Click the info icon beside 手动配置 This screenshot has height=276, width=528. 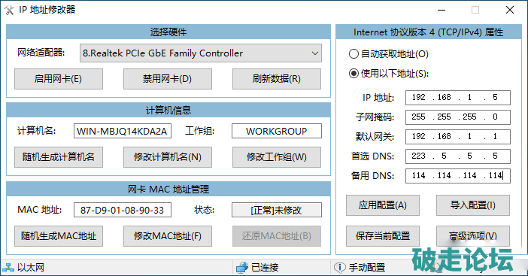(340, 268)
